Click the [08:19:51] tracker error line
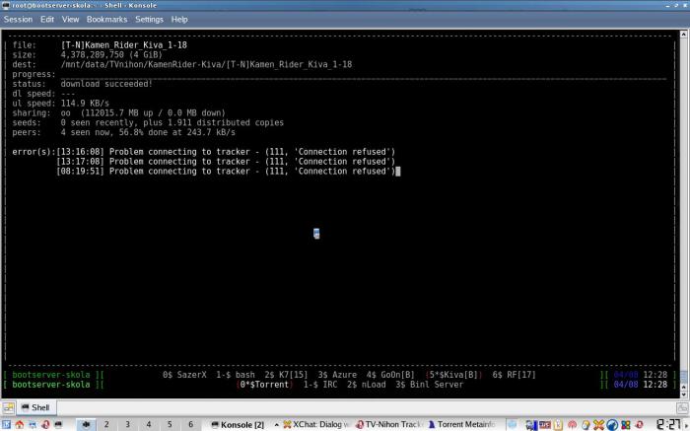This screenshot has width=690, height=431. pyautogui.click(x=226, y=172)
